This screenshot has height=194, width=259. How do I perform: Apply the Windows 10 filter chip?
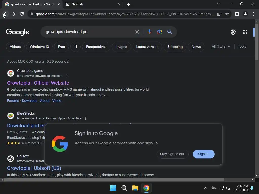coord(39,47)
